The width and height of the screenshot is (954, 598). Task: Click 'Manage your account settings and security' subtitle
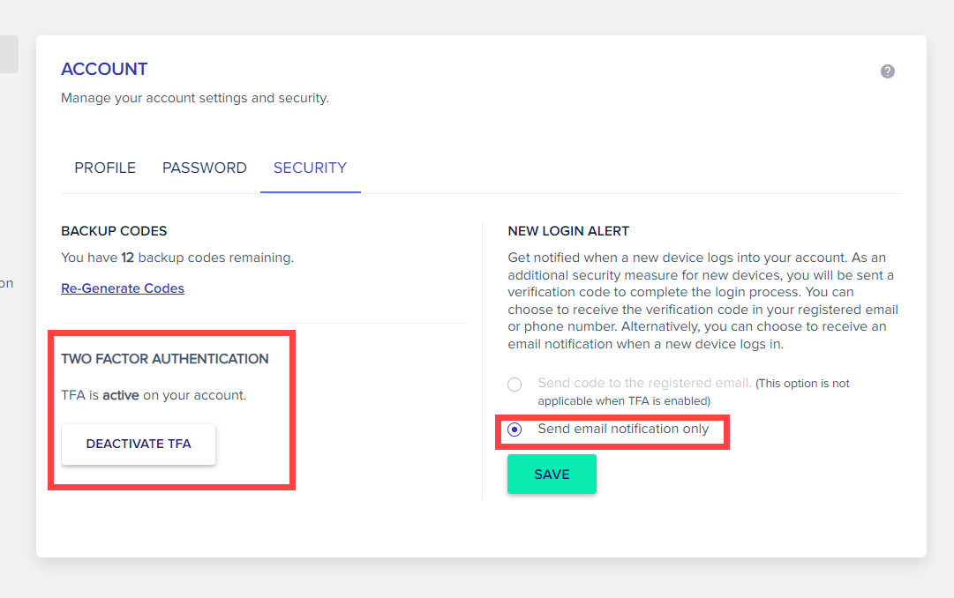point(195,98)
